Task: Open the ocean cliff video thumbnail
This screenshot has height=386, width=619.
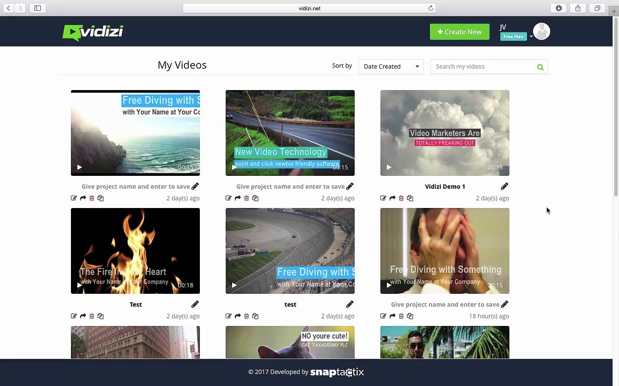Action: point(135,133)
